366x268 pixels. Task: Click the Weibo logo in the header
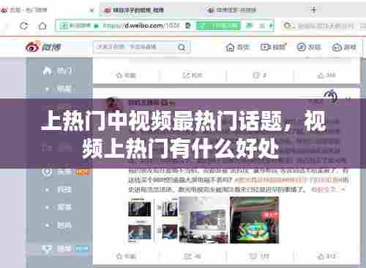[43, 47]
